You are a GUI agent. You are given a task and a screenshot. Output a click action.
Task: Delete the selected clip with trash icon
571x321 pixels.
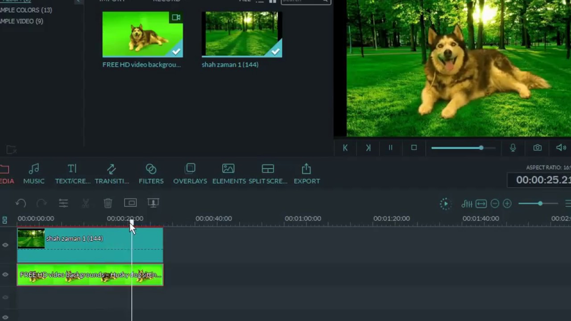(108, 203)
